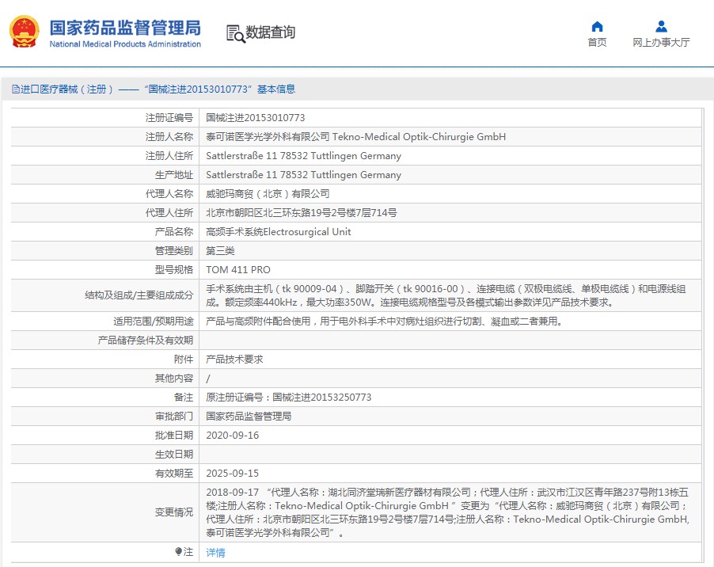Click the 备注 label
Image resolution: width=714 pixels, height=567 pixels.
click(184, 398)
